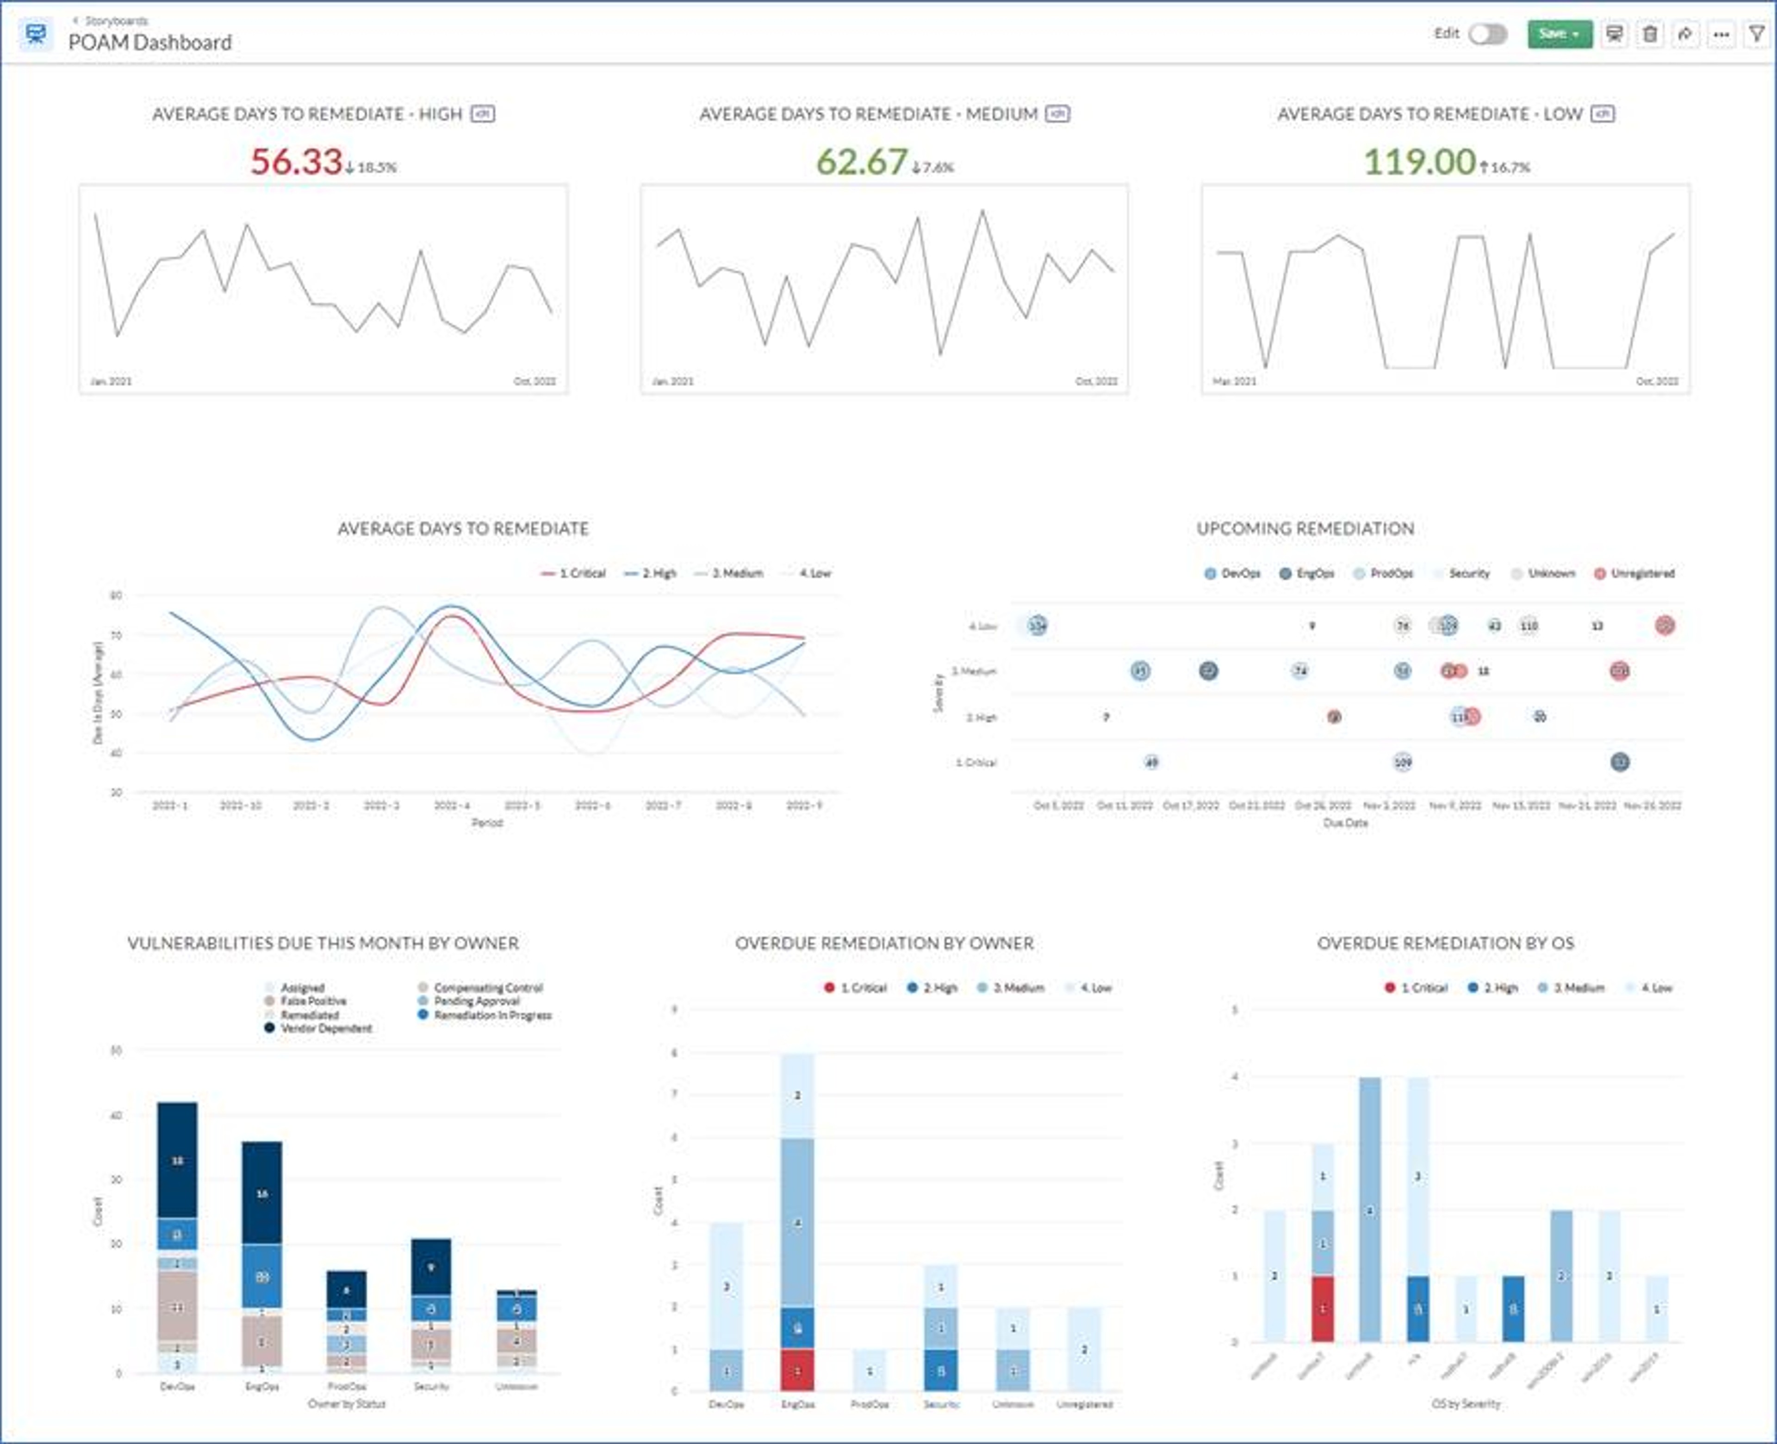This screenshot has width=1777, height=1444.
Task: Click the presentation mode icon
Action: click(x=1614, y=34)
